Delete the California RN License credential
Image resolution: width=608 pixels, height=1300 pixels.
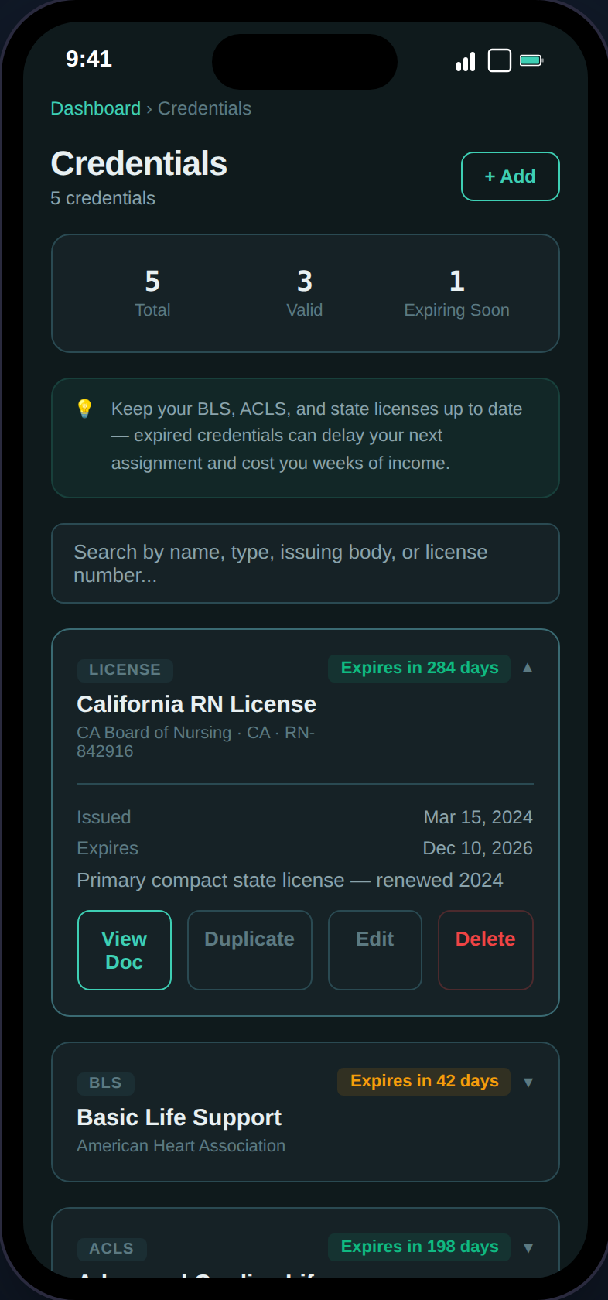[485, 949]
